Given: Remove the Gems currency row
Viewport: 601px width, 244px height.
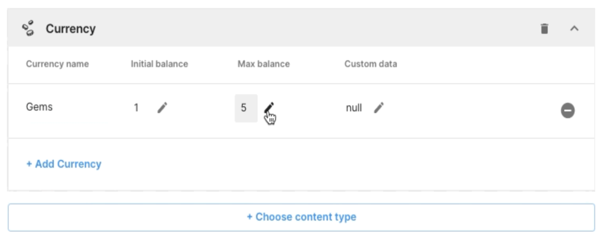Looking at the screenshot, I should (x=568, y=111).
